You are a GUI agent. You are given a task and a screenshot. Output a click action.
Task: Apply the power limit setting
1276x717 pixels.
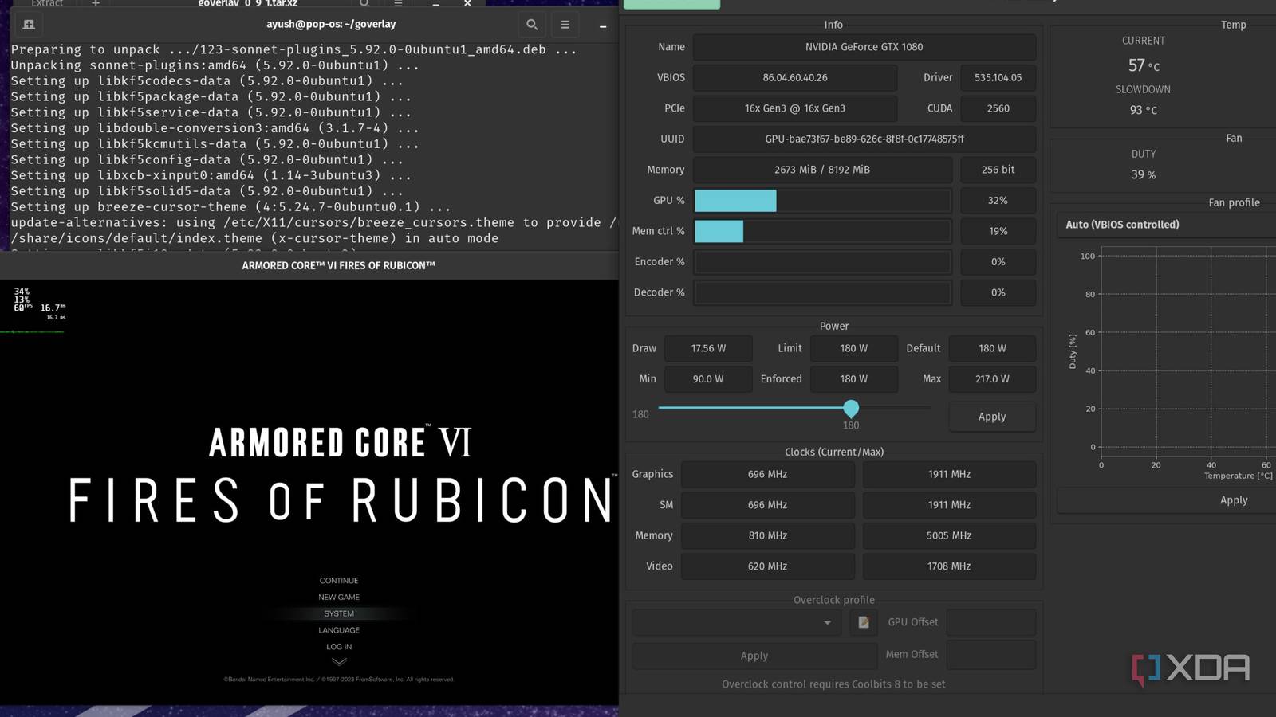click(x=992, y=417)
